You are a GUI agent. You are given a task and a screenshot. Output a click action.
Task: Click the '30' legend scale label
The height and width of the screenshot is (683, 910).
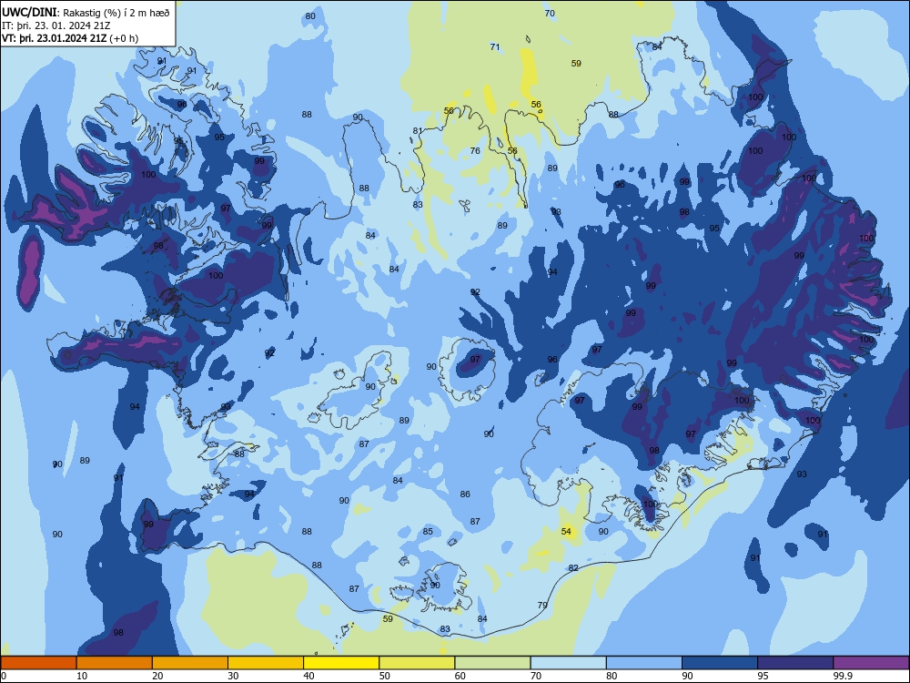tap(233, 676)
